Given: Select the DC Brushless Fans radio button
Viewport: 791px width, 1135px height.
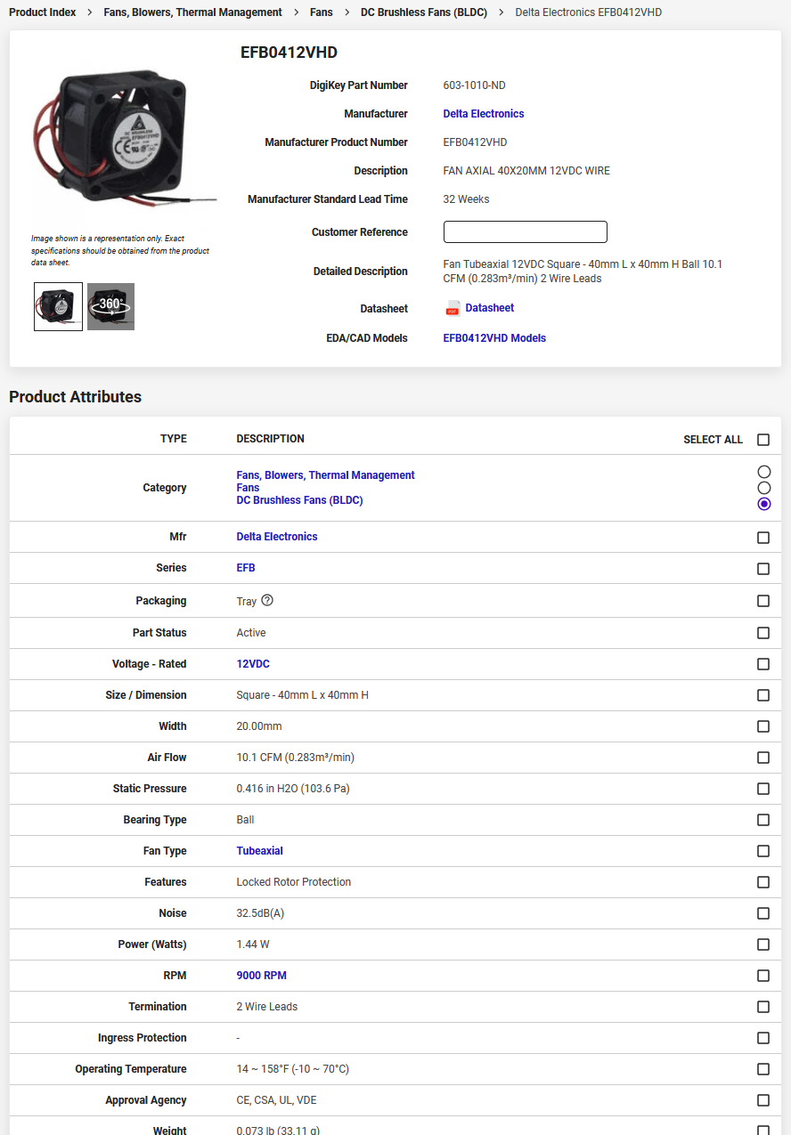Looking at the screenshot, I should tap(763, 504).
